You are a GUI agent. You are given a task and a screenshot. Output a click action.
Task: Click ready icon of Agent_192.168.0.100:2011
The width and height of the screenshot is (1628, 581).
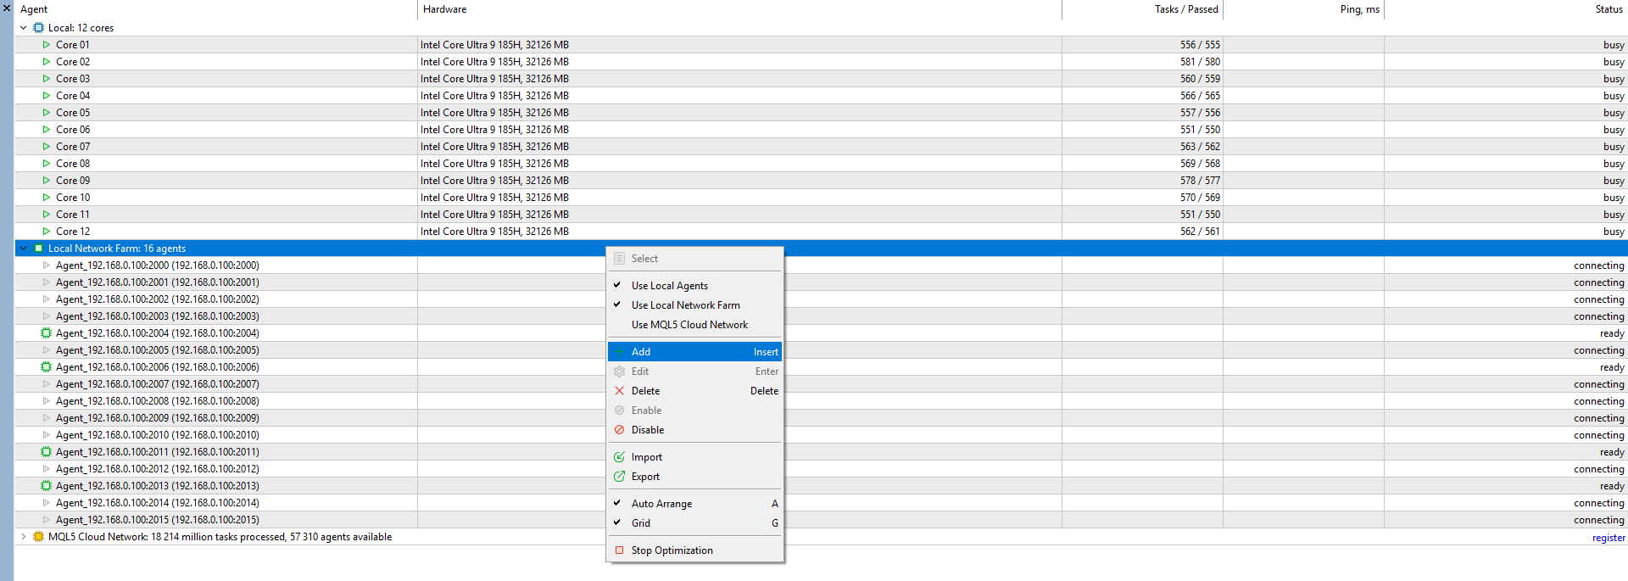47,452
